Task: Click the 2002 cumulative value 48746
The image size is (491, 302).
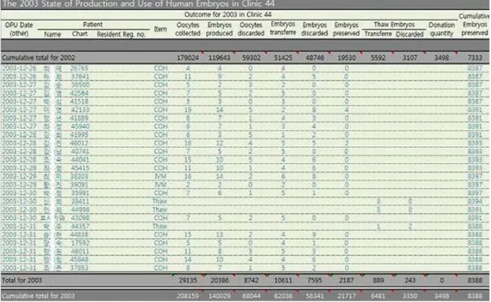Action: (x=314, y=58)
